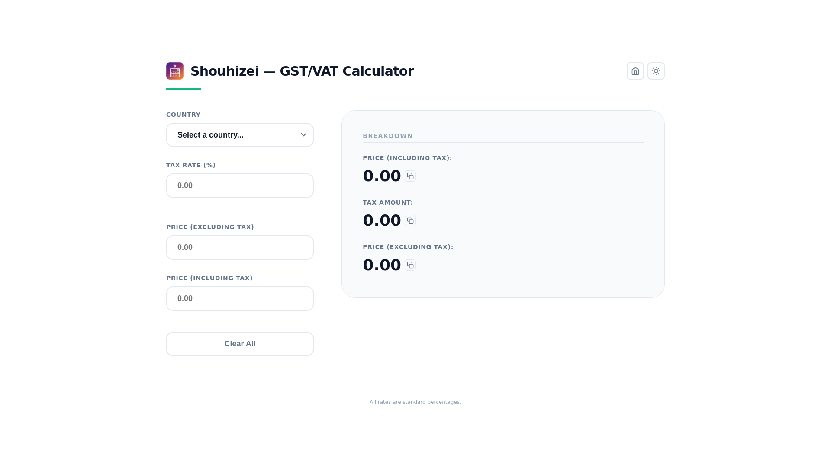Image resolution: width=831 pixels, height=467 pixels.
Task: Click the 0.00 Tax Amount result
Action: point(381,221)
